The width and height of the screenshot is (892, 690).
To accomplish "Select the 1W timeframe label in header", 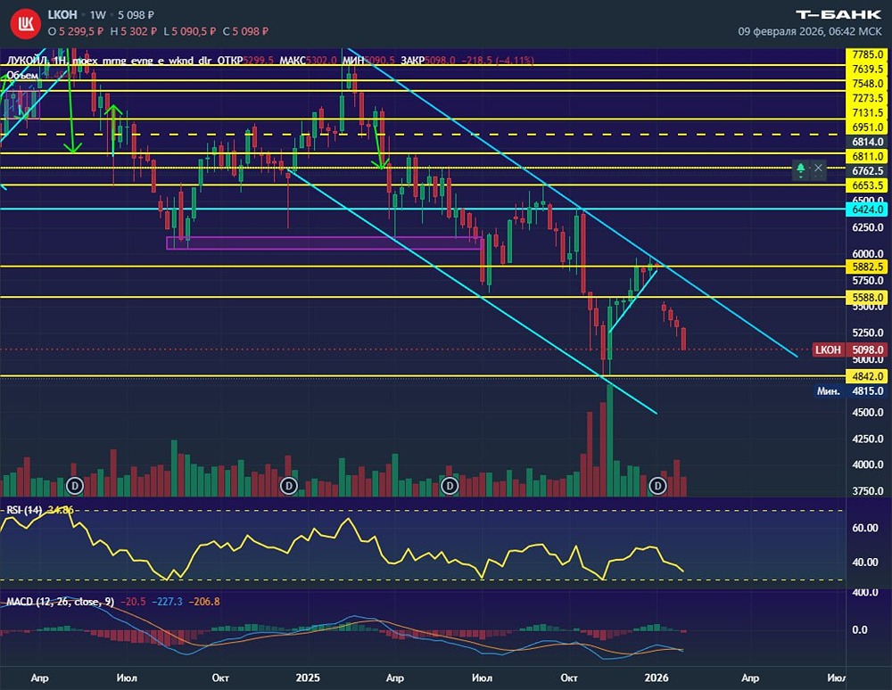I will point(98,15).
